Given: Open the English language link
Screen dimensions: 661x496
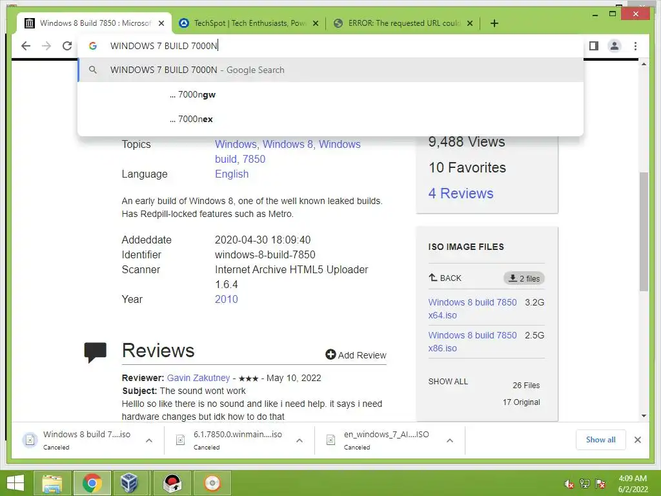Looking at the screenshot, I should pyautogui.click(x=232, y=174).
